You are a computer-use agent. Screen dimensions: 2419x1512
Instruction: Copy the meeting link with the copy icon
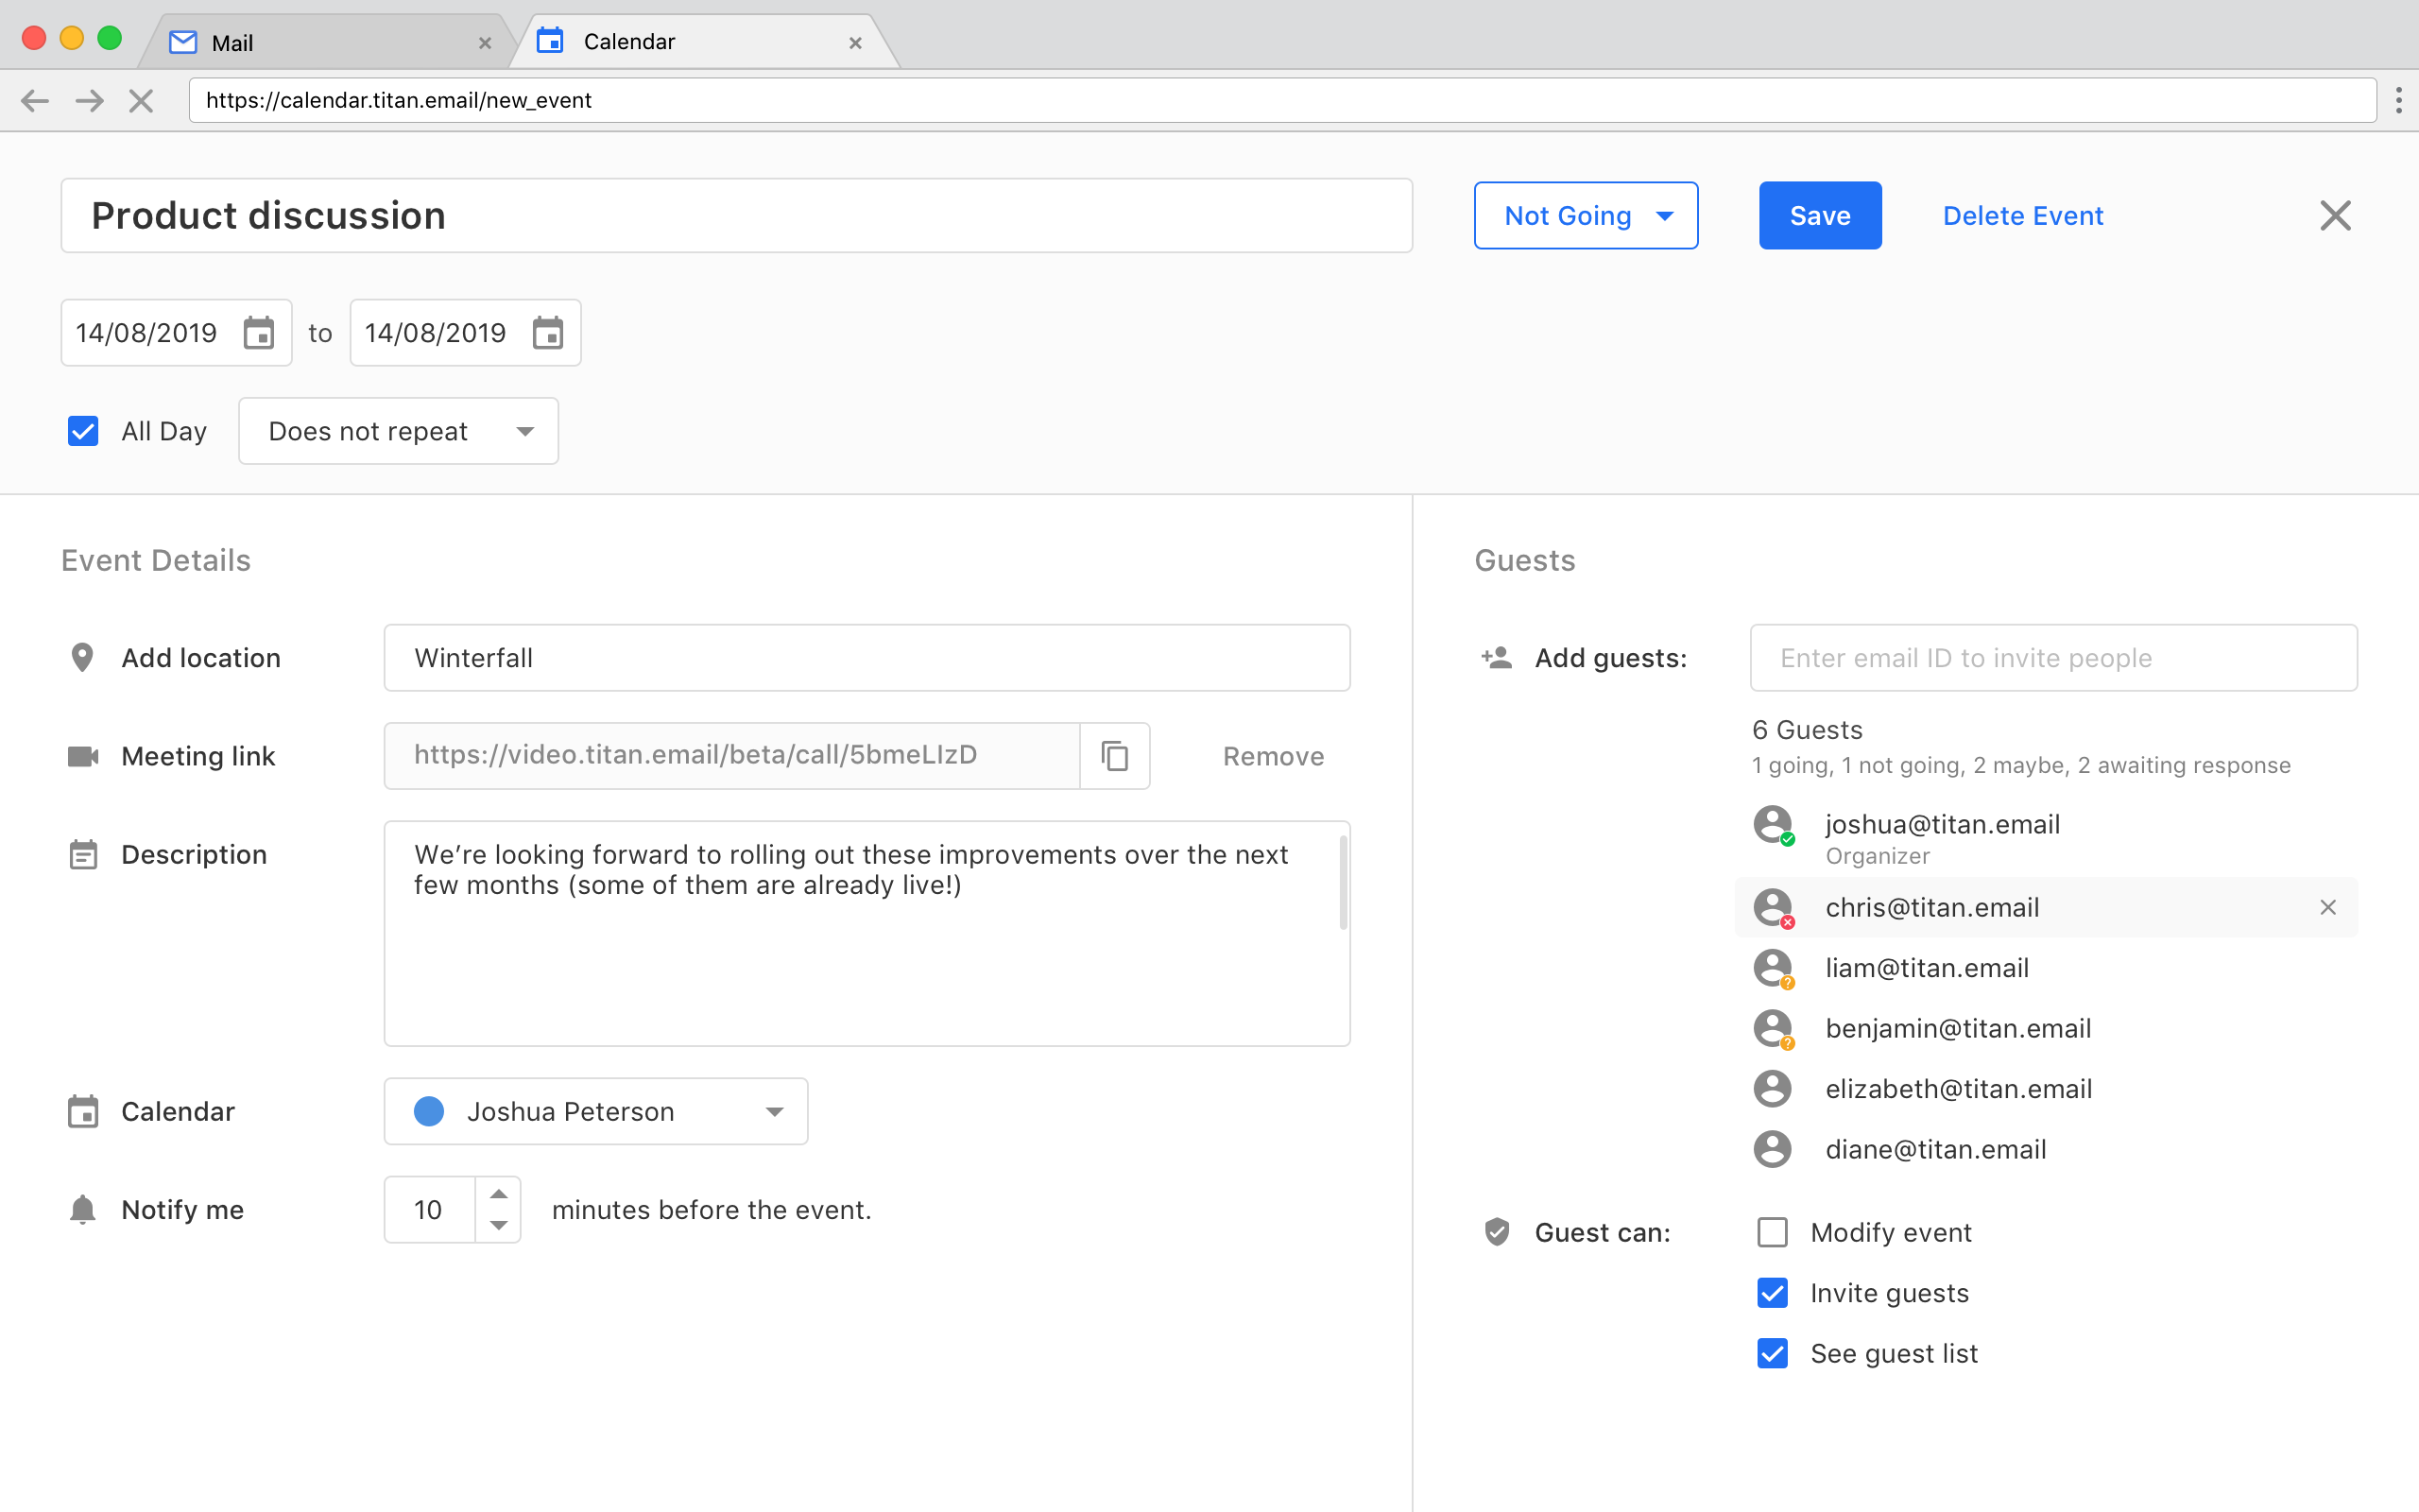[x=1115, y=756]
